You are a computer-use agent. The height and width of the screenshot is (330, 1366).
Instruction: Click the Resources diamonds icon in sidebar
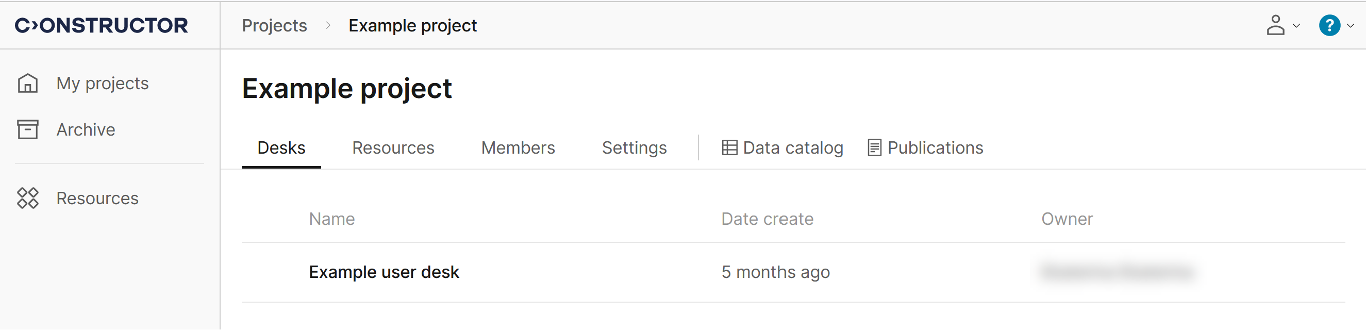click(27, 198)
